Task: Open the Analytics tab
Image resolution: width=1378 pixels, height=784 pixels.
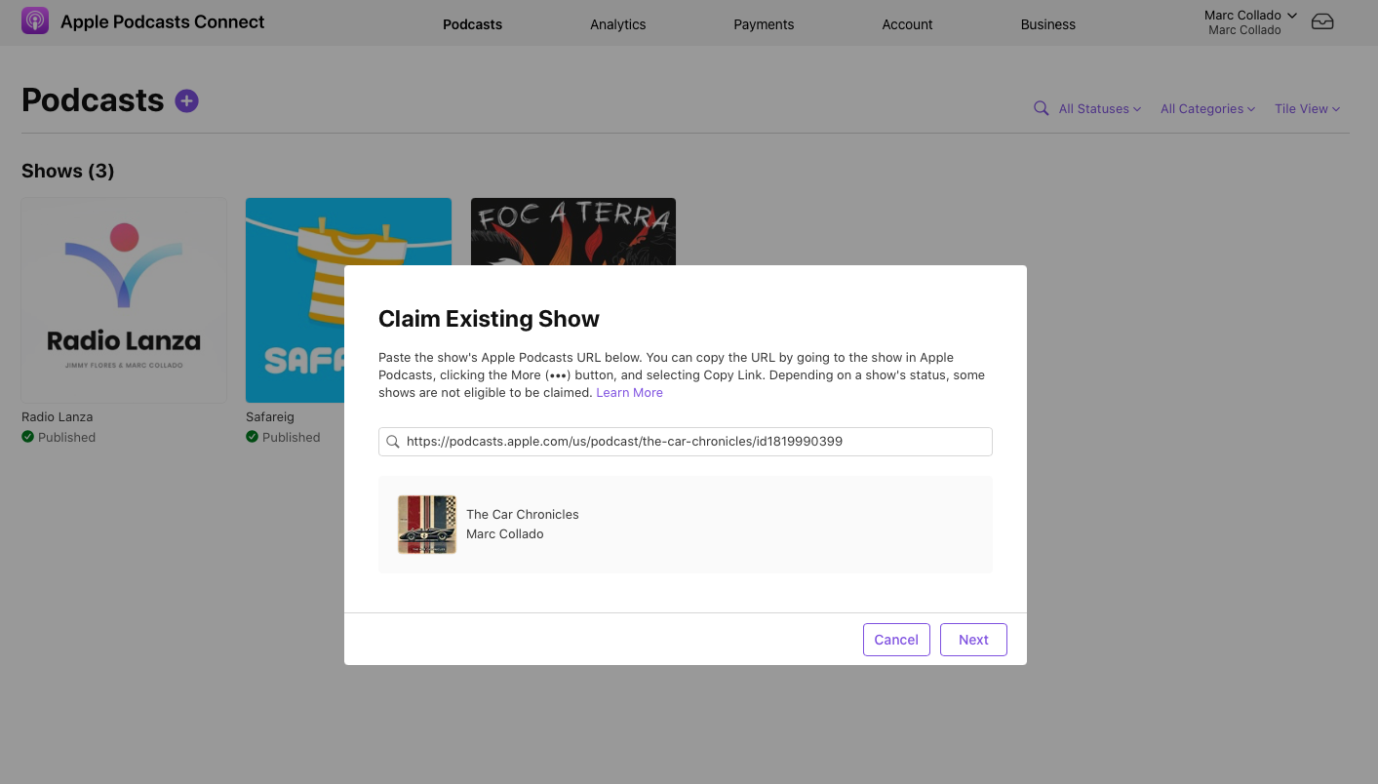Action: pyautogui.click(x=617, y=24)
